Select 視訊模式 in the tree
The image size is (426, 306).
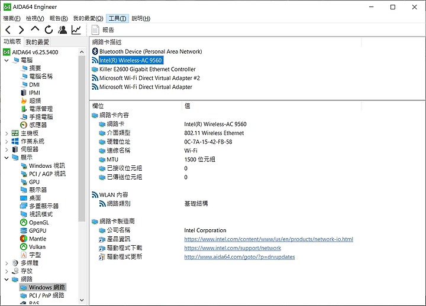coord(41,214)
